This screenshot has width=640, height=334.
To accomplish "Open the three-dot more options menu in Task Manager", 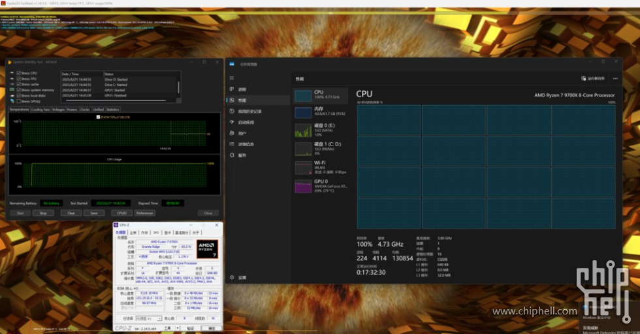I will click(x=615, y=78).
